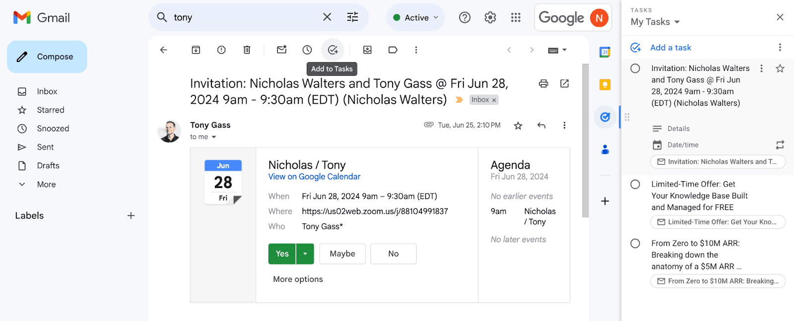RSVP Yes to the invitation
This screenshot has height=321, width=794.
click(282, 254)
